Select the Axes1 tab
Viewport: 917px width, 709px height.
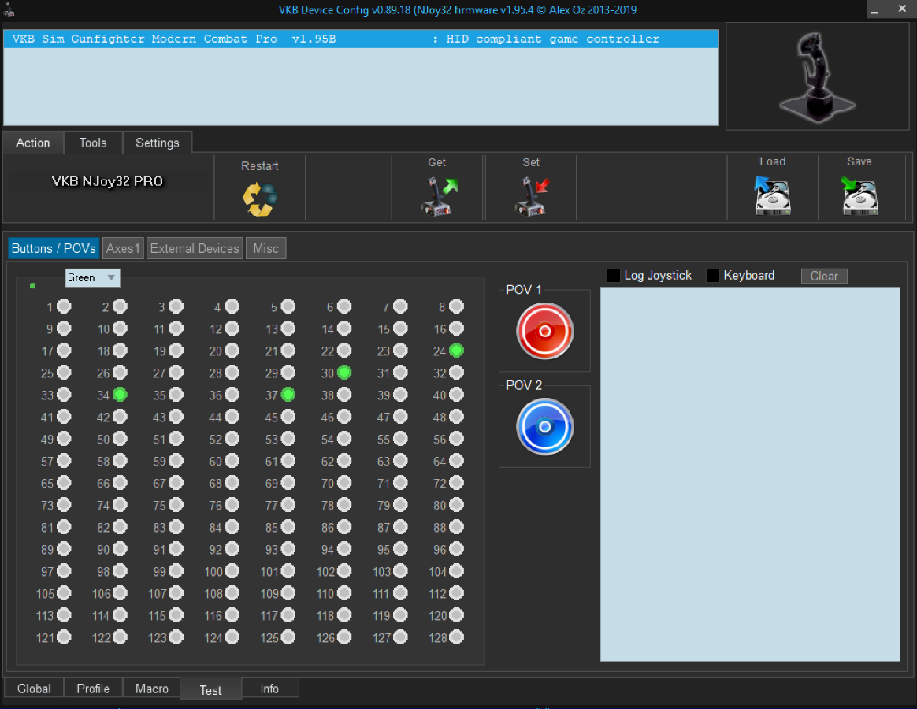[x=123, y=248]
